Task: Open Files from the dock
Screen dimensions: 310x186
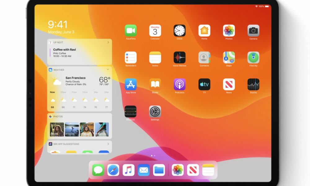Action: (x=159, y=170)
